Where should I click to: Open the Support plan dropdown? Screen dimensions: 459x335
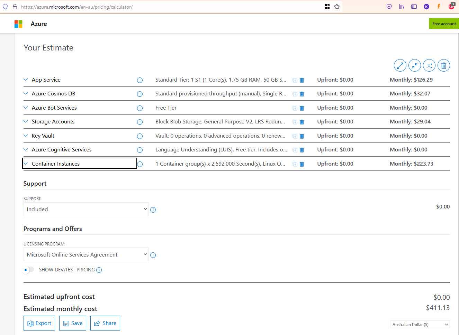(86, 209)
